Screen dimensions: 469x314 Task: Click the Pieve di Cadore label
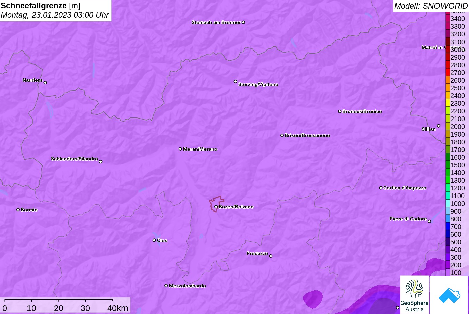(x=408, y=219)
